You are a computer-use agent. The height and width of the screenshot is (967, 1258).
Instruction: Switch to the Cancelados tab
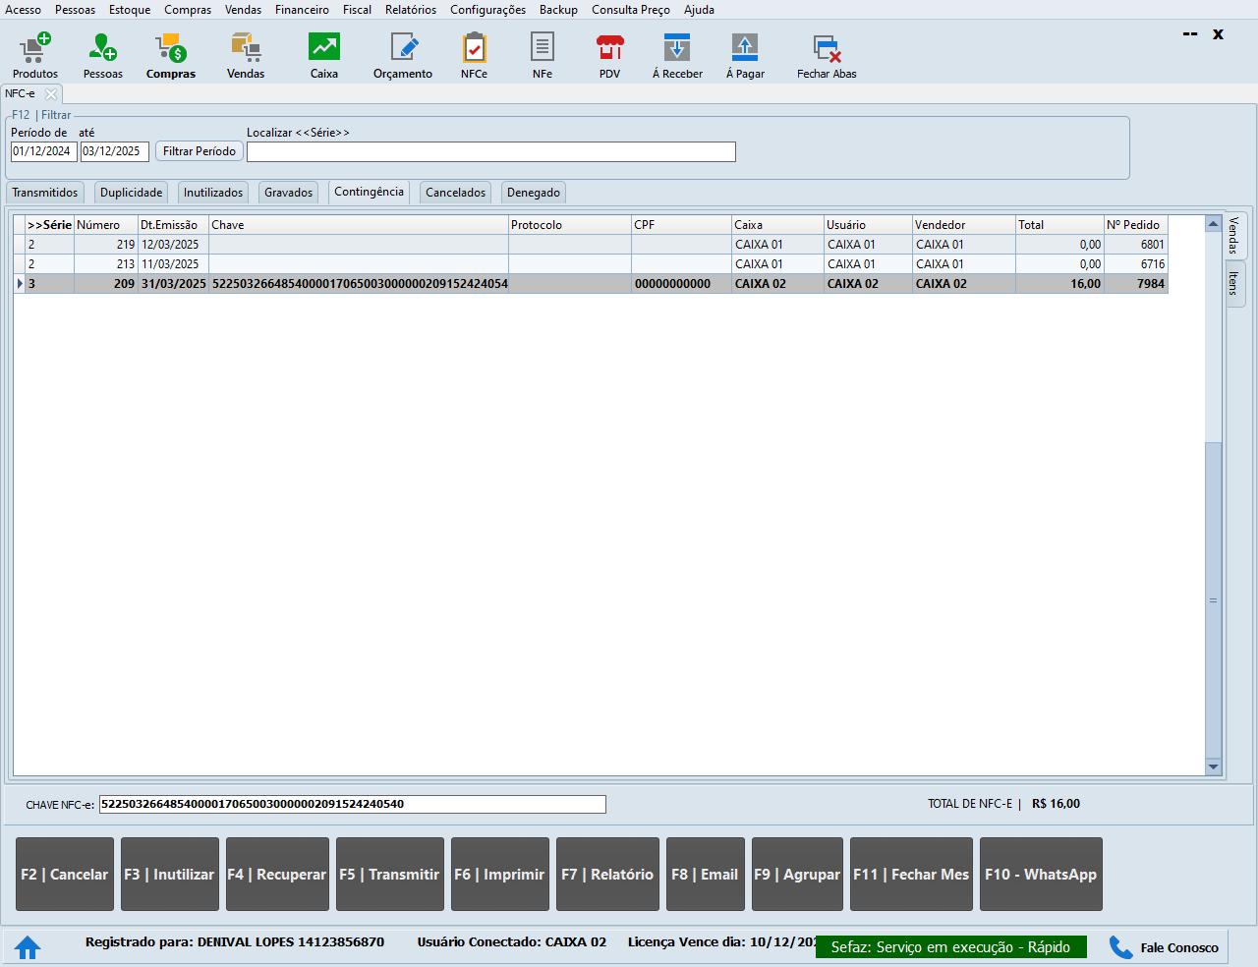(x=455, y=193)
